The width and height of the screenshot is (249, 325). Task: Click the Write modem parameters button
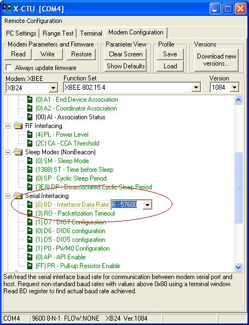tap(48, 54)
